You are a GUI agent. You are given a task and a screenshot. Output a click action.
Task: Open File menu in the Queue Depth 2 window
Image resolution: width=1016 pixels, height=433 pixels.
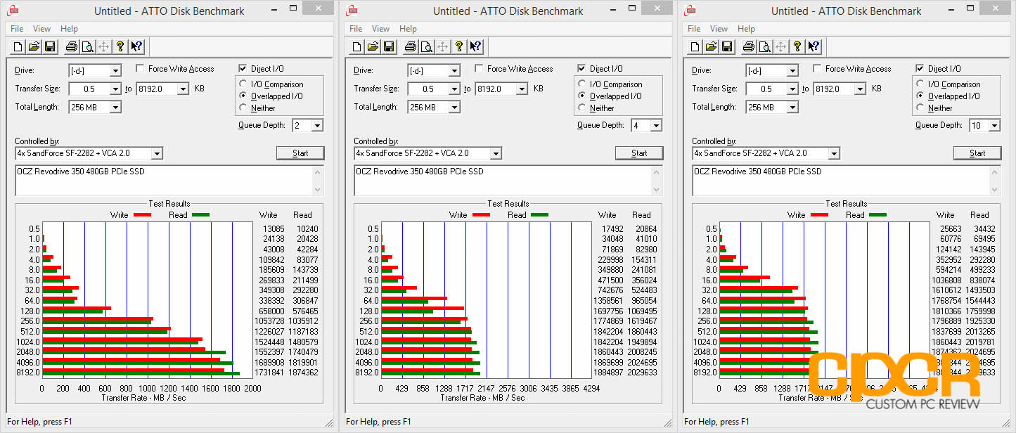coord(17,29)
